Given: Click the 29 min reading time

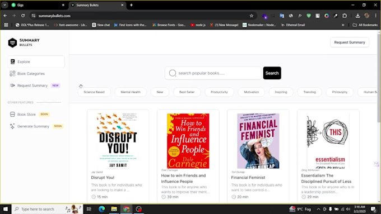Looking at the screenshot, I should 310,197.
